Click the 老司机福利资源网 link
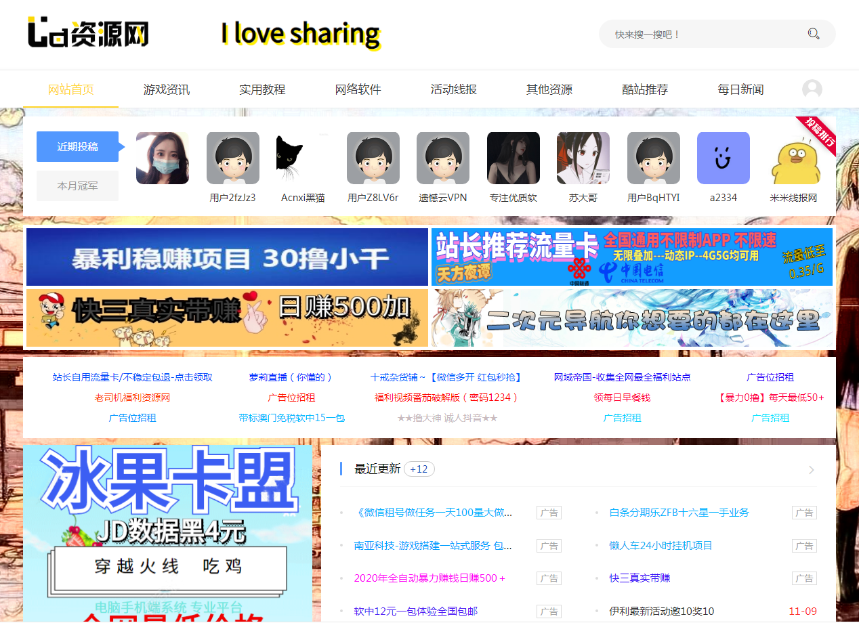Image resolution: width=859 pixels, height=623 pixels. click(132, 398)
